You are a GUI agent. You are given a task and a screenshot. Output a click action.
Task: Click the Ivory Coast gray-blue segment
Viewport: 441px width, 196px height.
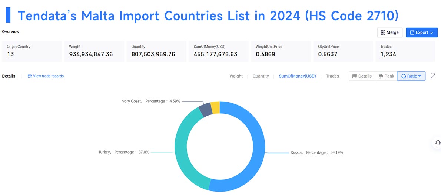coord(205,110)
